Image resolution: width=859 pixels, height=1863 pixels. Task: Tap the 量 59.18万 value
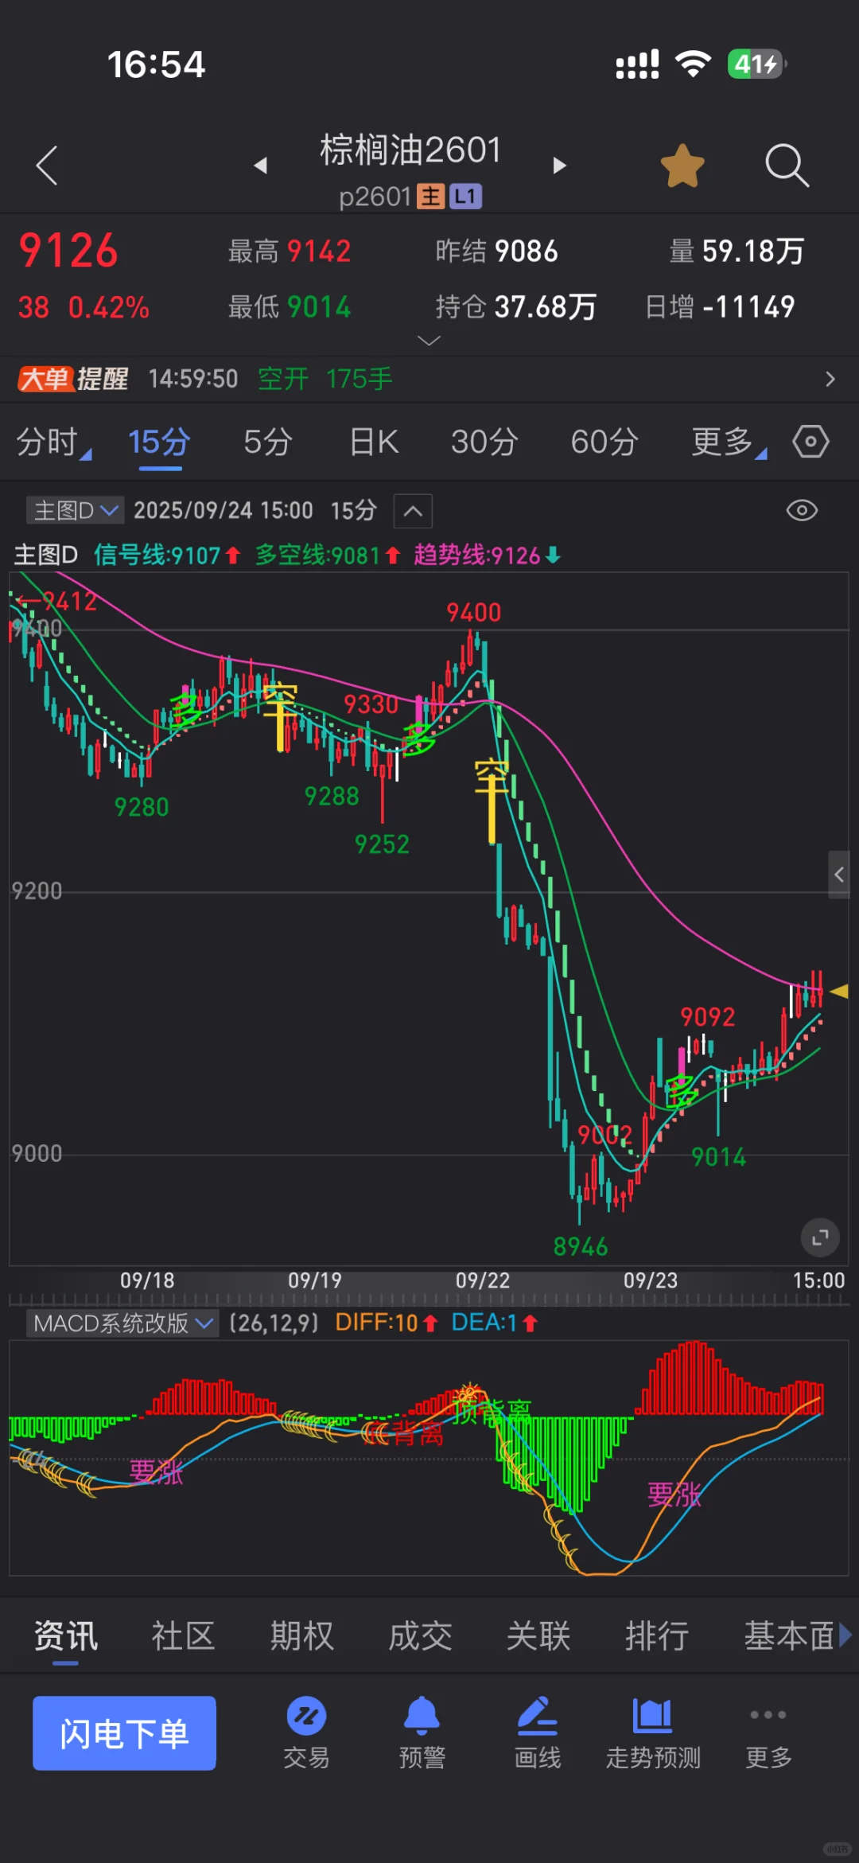(737, 251)
